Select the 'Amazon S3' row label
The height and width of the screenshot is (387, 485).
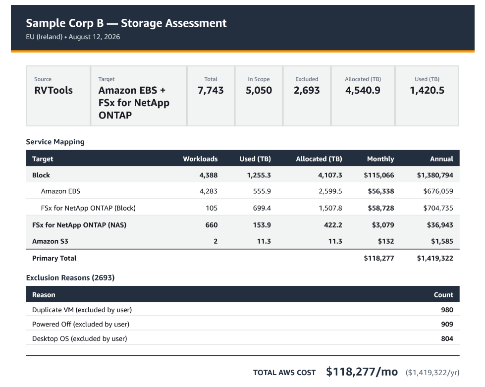(x=50, y=241)
